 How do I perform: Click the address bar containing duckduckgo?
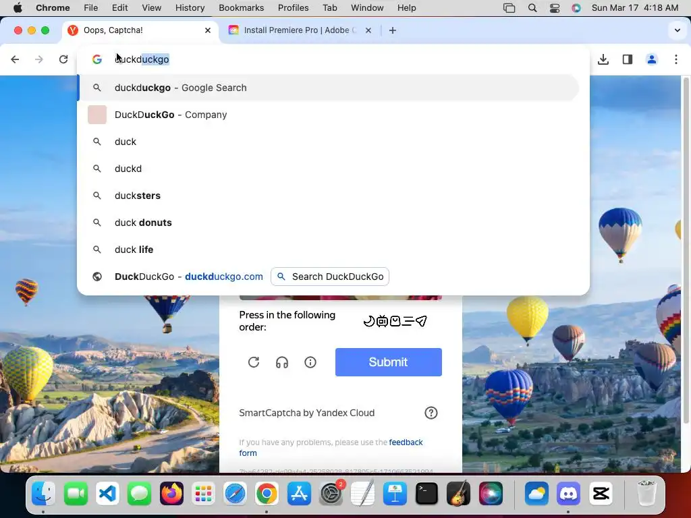[333, 59]
